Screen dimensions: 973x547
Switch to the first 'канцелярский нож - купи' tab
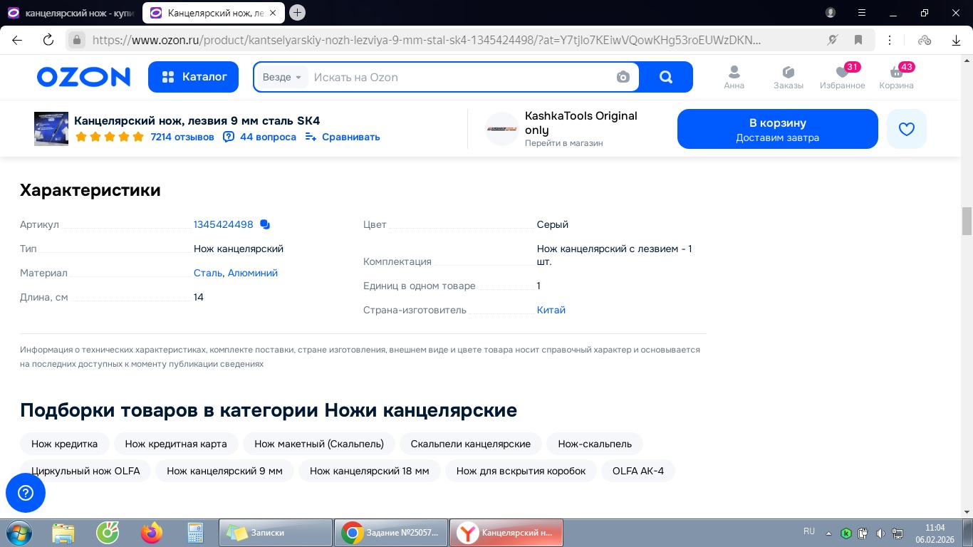click(x=70, y=13)
